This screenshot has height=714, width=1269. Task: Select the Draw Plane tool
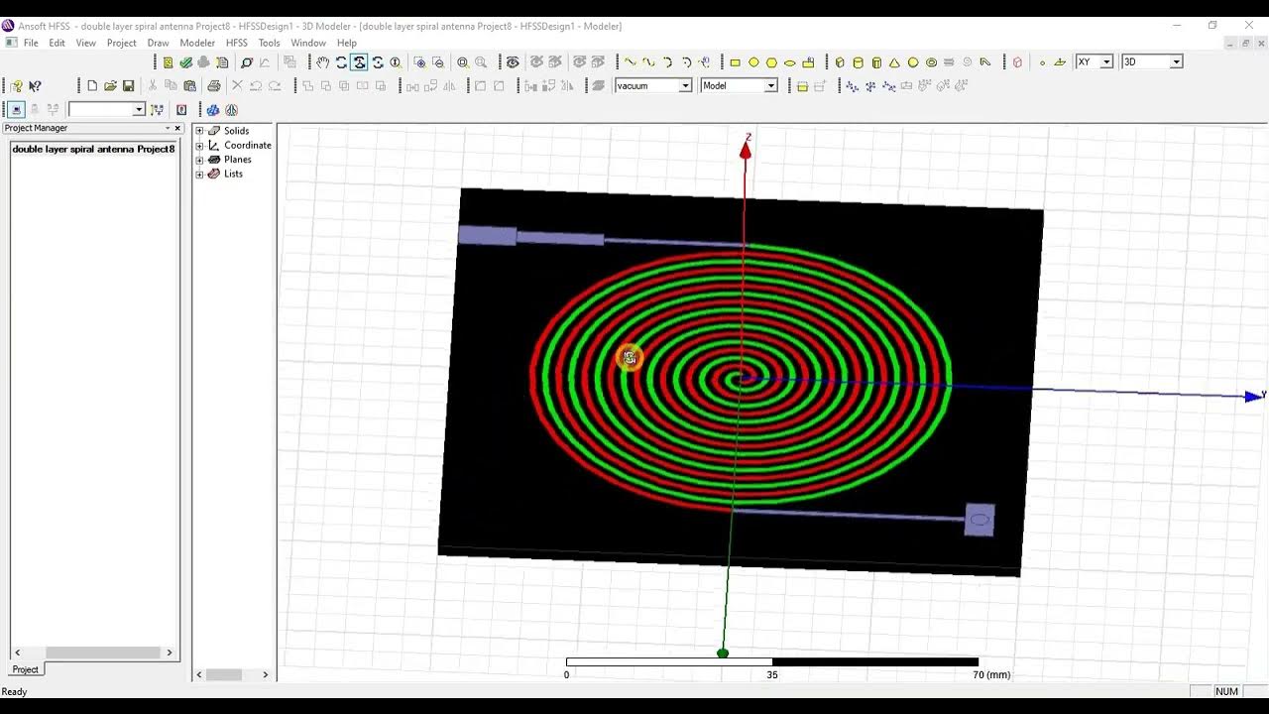tap(1060, 62)
